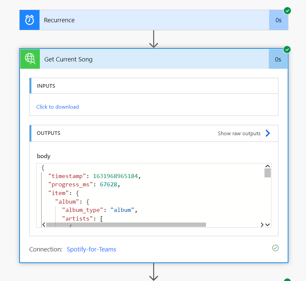Image resolution: width=306 pixels, height=281 pixels.
Task: Click the body scroll down arrow
Action: 267,225
